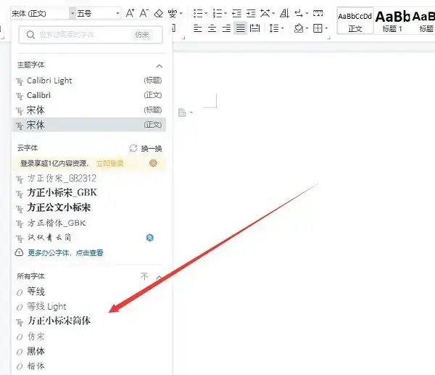Apply a bulleted list
The image size is (435, 375).
coord(198,13)
